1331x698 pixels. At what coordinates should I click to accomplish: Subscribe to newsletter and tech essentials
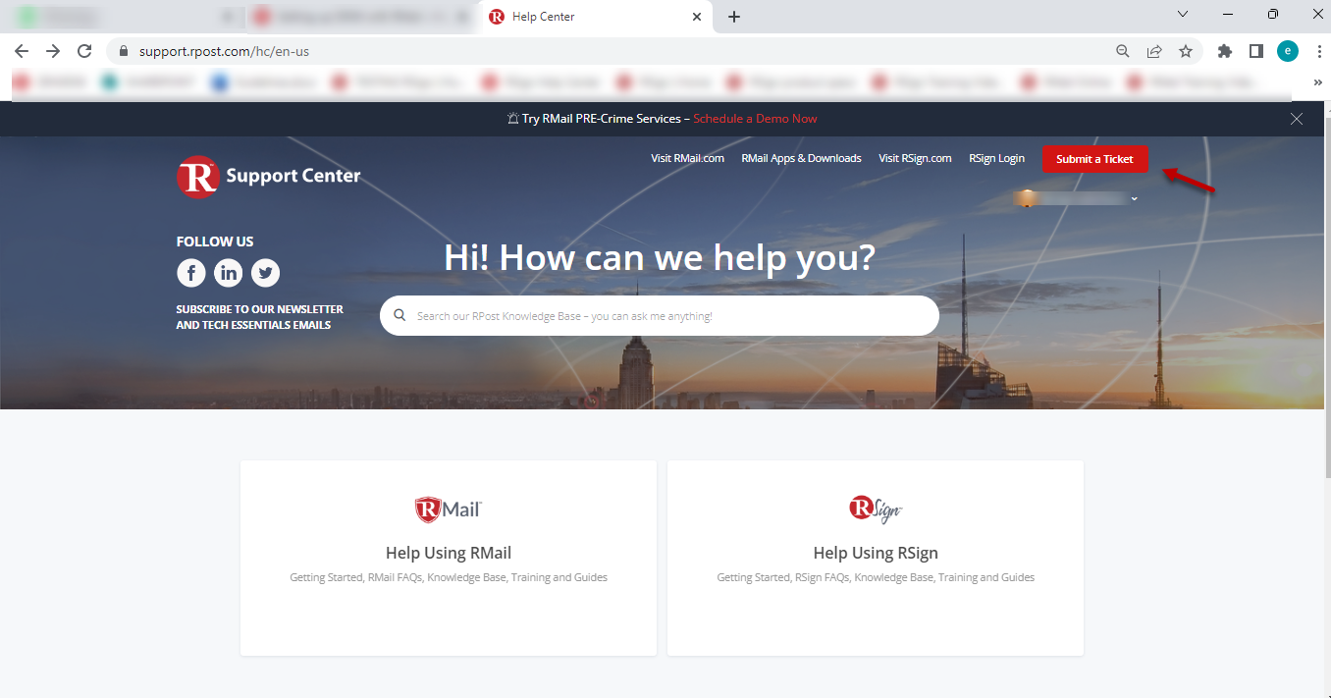(260, 317)
